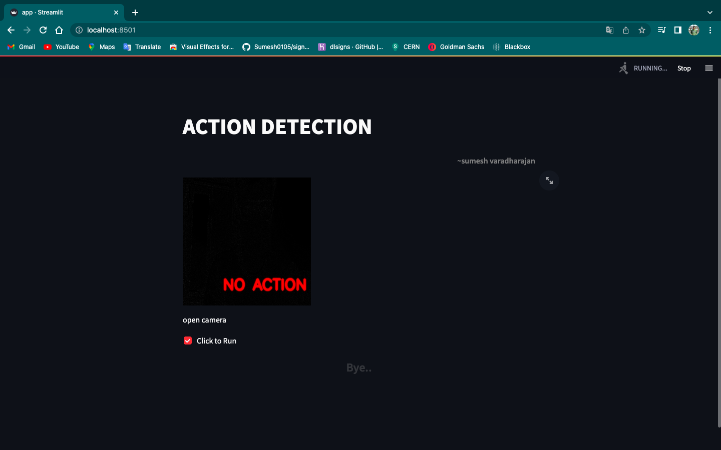View the camera image fullscreen
The height and width of the screenshot is (450, 721).
(x=549, y=180)
